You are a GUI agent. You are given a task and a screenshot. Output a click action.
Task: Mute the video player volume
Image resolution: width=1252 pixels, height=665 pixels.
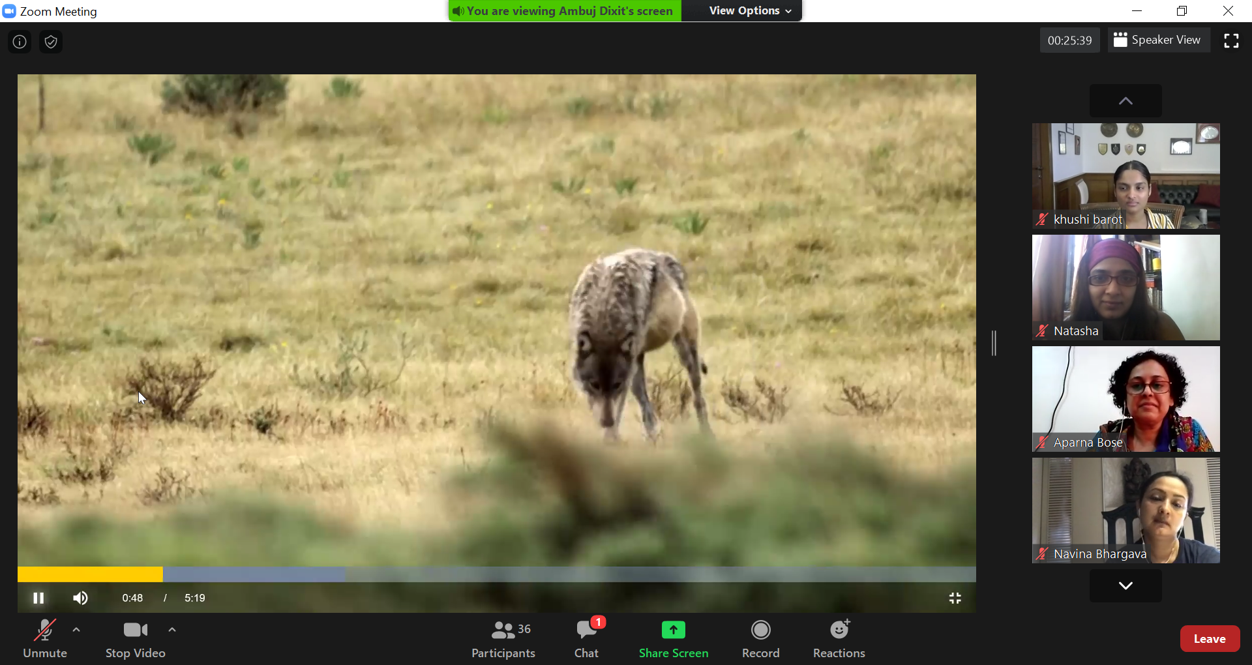pos(80,598)
